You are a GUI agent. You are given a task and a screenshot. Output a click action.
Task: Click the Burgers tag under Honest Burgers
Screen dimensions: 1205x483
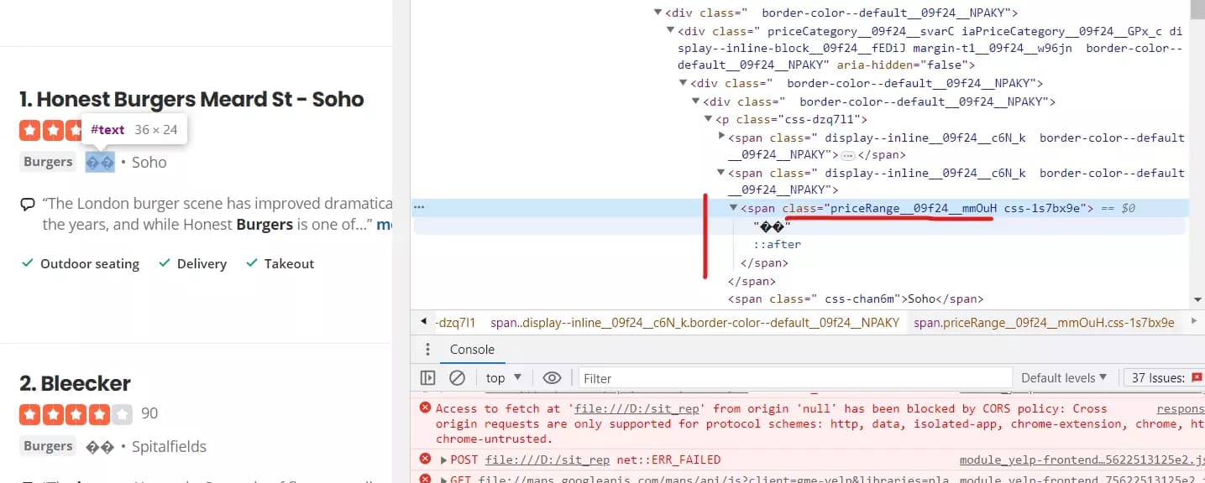pyautogui.click(x=48, y=162)
